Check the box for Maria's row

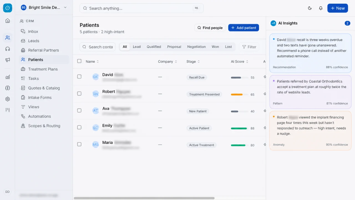79,144
